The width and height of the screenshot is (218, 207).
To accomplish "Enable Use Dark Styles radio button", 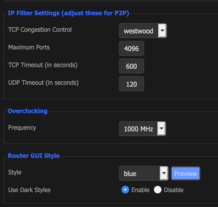I will point(125,190).
